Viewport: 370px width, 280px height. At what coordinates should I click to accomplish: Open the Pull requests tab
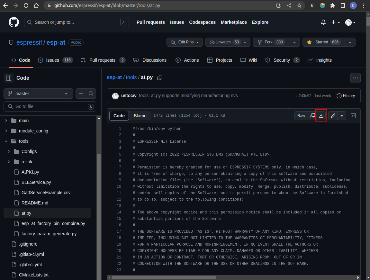pyautogui.click(x=103, y=60)
